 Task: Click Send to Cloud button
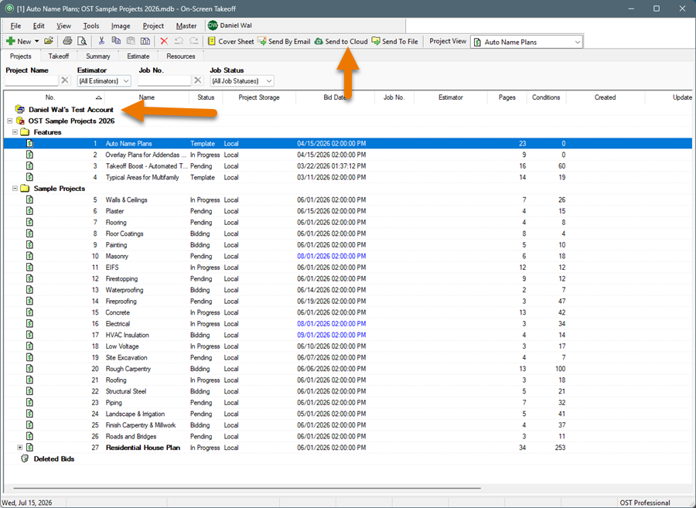coord(341,41)
